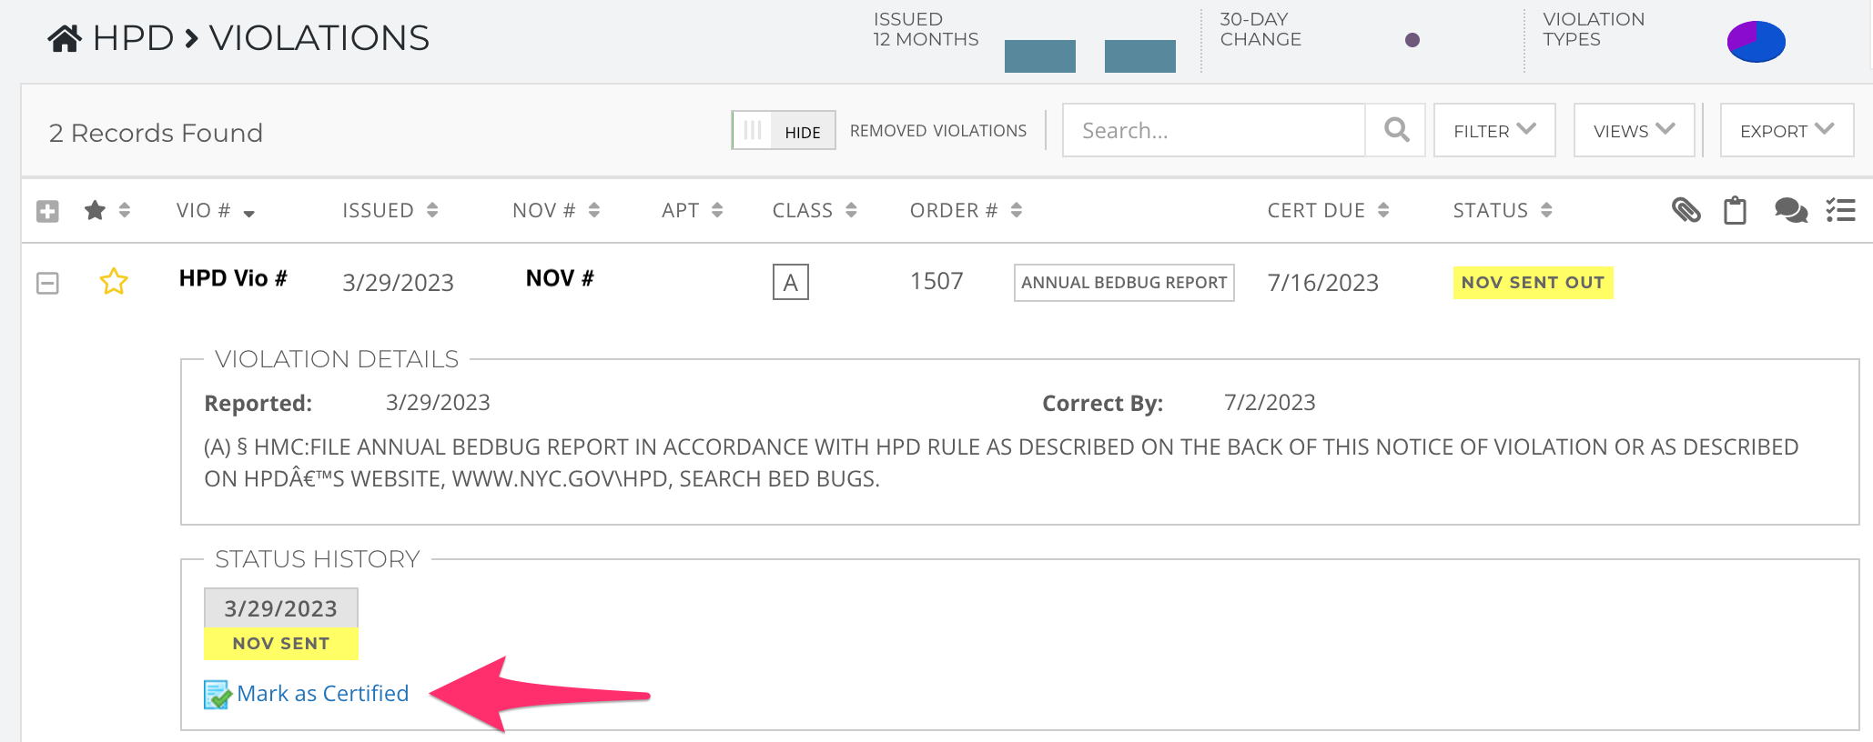1873x742 pixels.
Task: Click the 2 Records Found text
Action: (156, 133)
